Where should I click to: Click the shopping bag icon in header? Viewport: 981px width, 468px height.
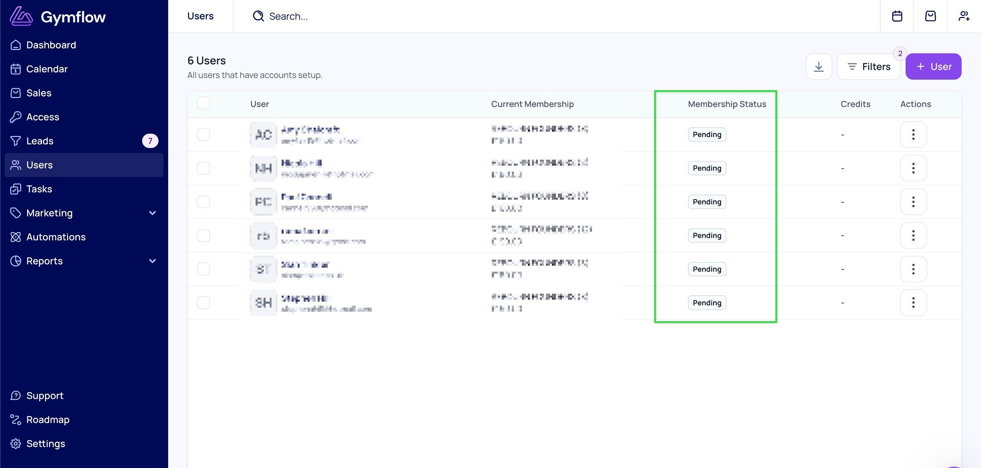pos(930,16)
